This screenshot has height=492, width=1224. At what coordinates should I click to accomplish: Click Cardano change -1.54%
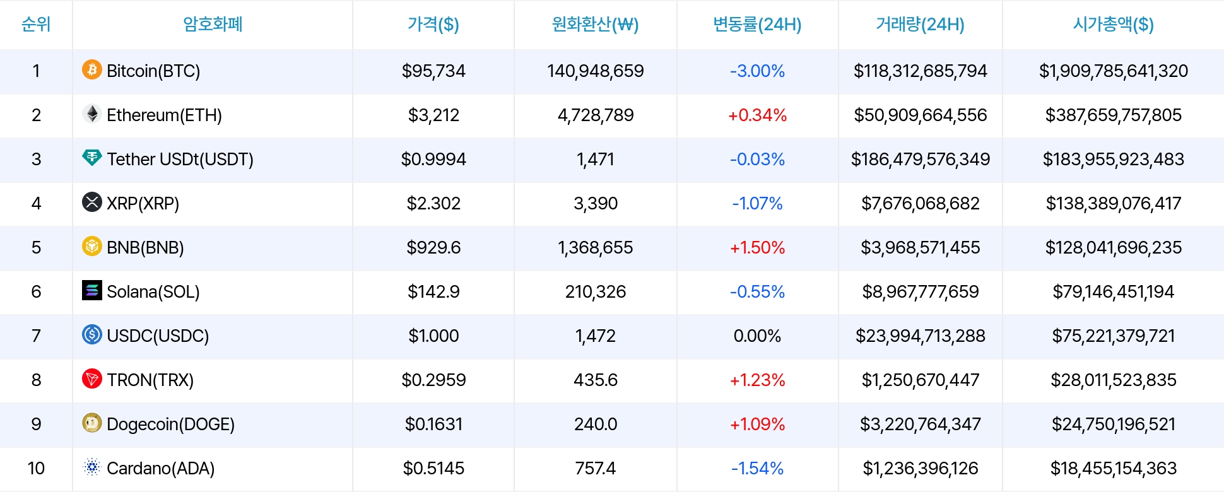pos(757,468)
